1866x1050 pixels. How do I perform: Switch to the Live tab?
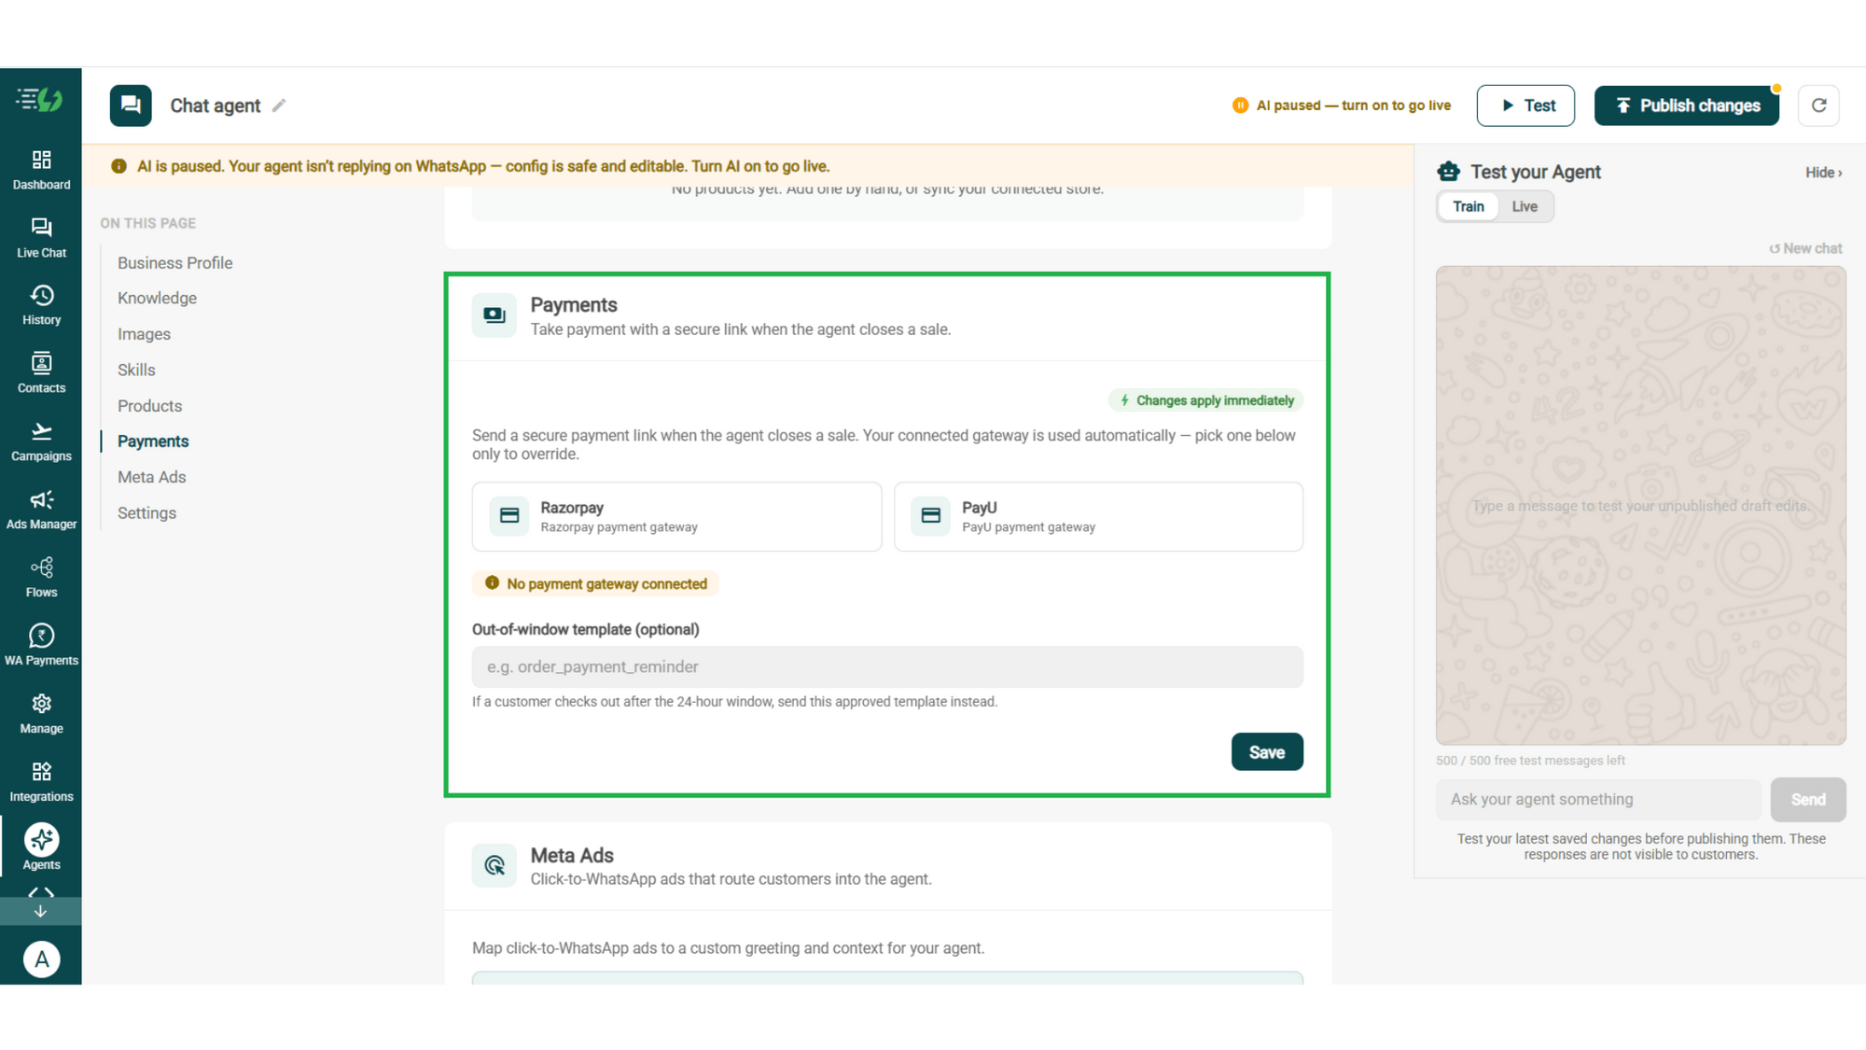pos(1525,206)
